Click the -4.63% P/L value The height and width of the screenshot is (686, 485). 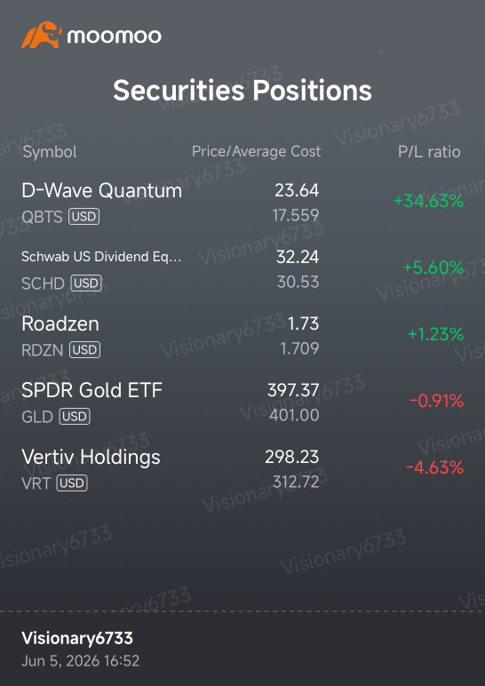click(x=434, y=467)
